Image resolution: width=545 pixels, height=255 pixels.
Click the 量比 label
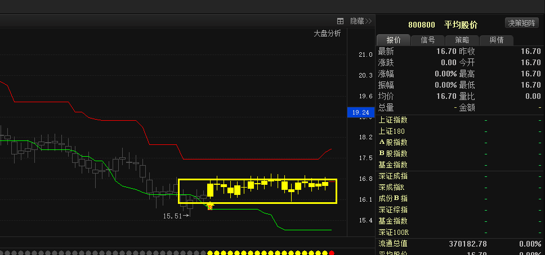467,96
